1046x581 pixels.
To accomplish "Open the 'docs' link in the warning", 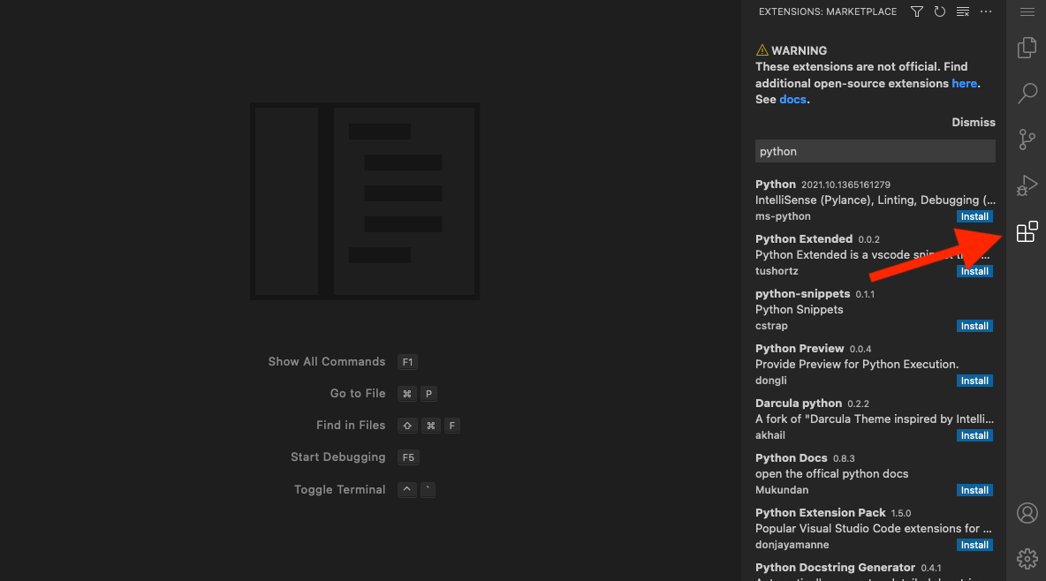I will click(x=792, y=99).
